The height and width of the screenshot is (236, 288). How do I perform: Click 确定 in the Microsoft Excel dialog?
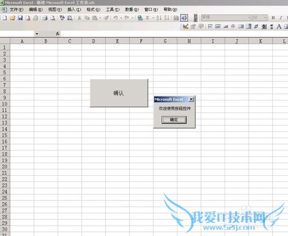pyautogui.click(x=174, y=120)
